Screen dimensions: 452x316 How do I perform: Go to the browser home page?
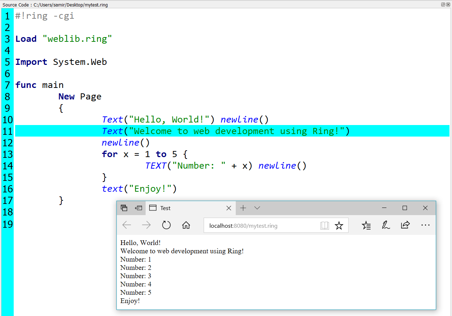186,225
